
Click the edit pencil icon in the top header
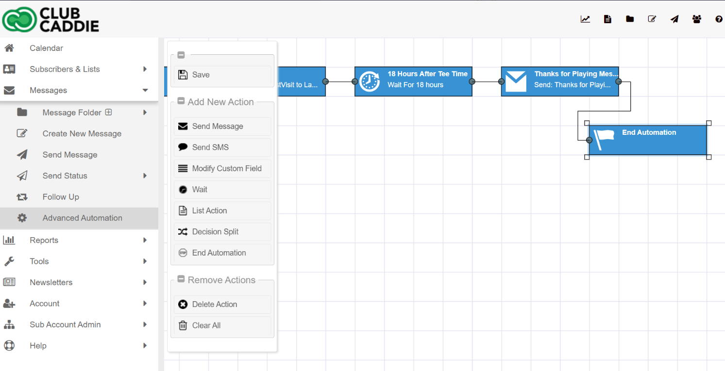pos(652,19)
